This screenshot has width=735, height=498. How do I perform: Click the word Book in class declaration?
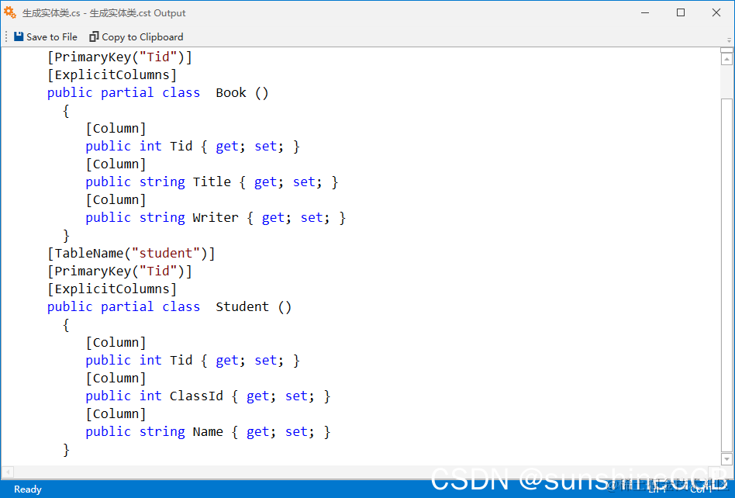tap(230, 93)
